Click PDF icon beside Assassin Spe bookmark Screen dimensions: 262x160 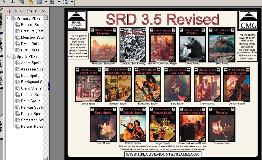17,69
